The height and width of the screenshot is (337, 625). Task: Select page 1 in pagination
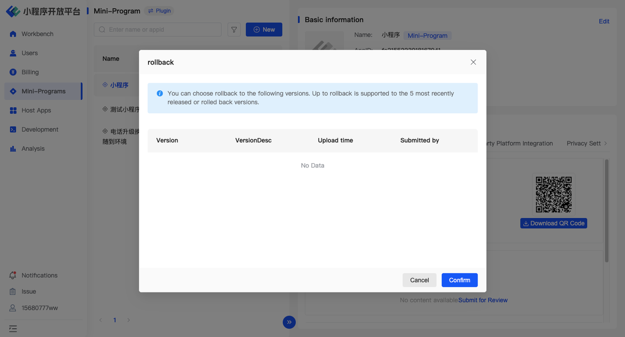click(x=115, y=320)
